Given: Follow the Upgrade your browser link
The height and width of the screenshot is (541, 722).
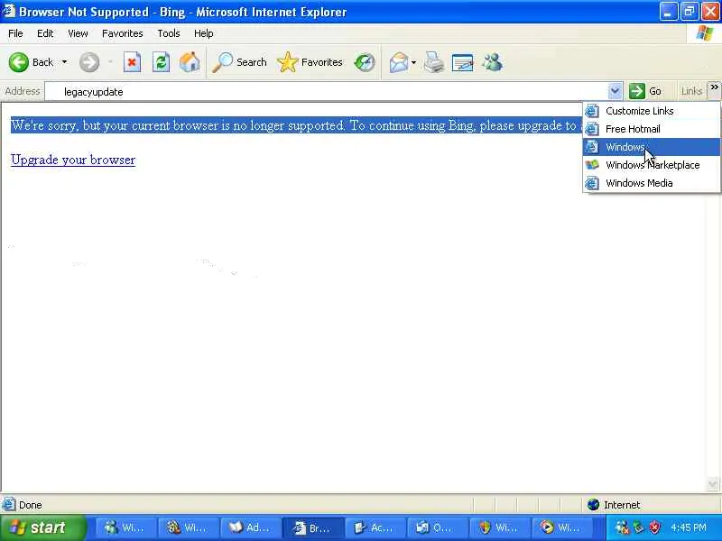Looking at the screenshot, I should click(73, 160).
